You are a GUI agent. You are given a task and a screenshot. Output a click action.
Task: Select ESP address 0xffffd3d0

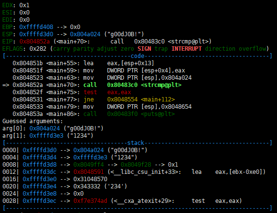(x=36, y=34)
